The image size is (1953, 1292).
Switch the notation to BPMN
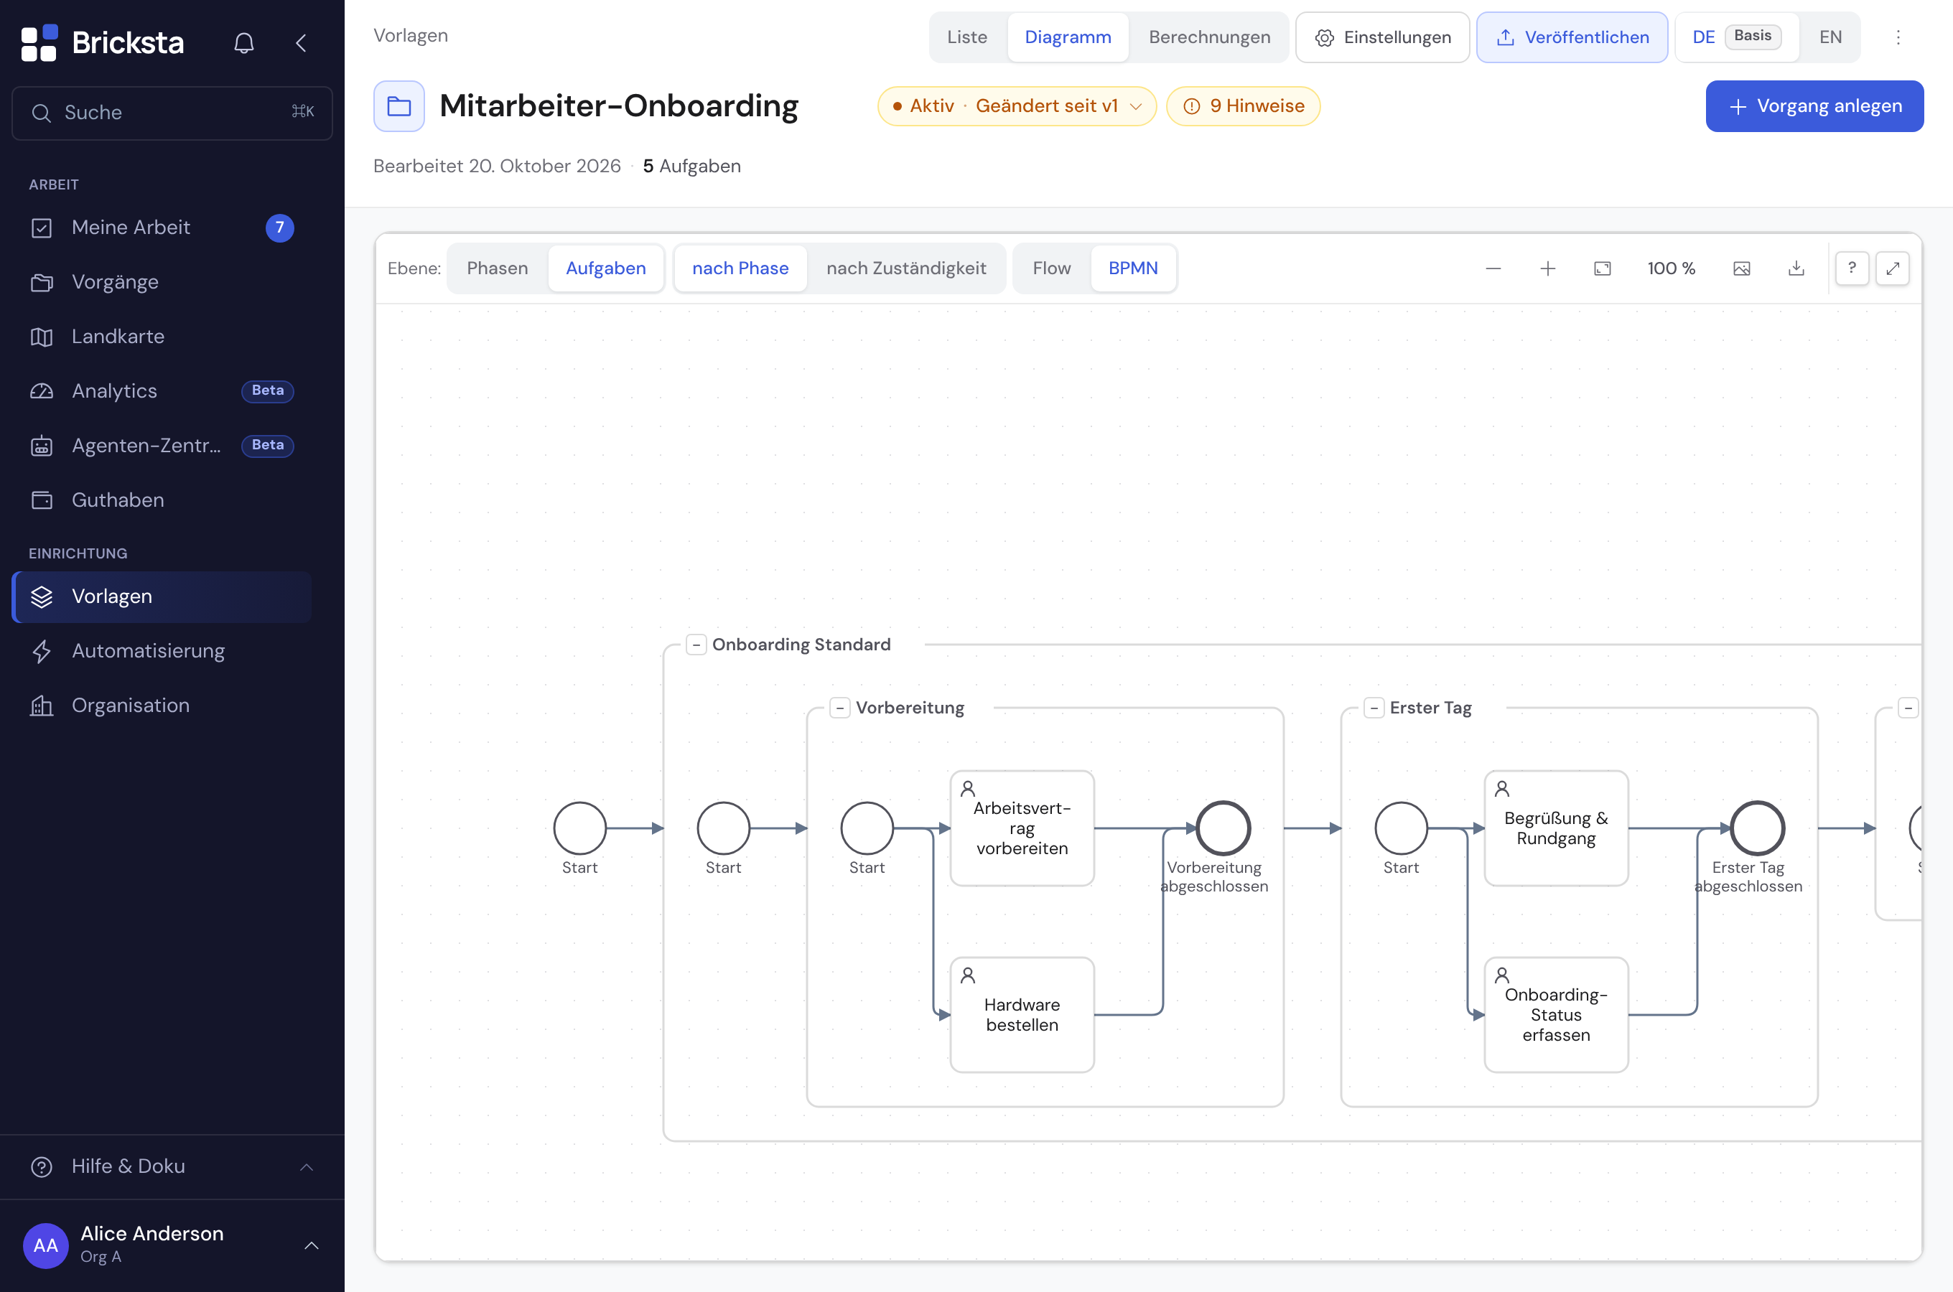[1133, 268]
